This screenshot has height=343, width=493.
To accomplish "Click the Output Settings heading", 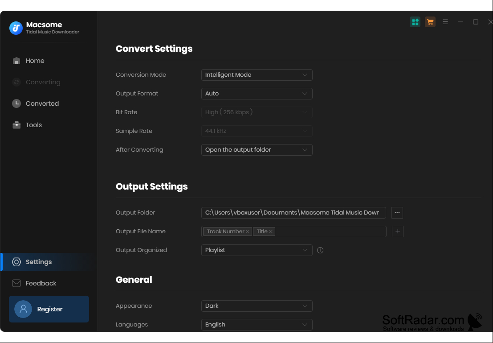I will click(151, 186).
